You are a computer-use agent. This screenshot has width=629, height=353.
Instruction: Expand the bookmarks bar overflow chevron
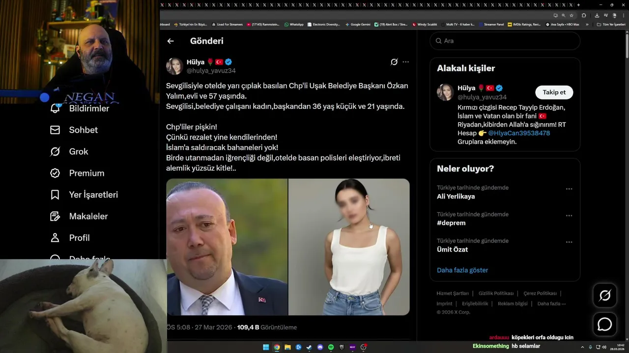tap(587, 24)
